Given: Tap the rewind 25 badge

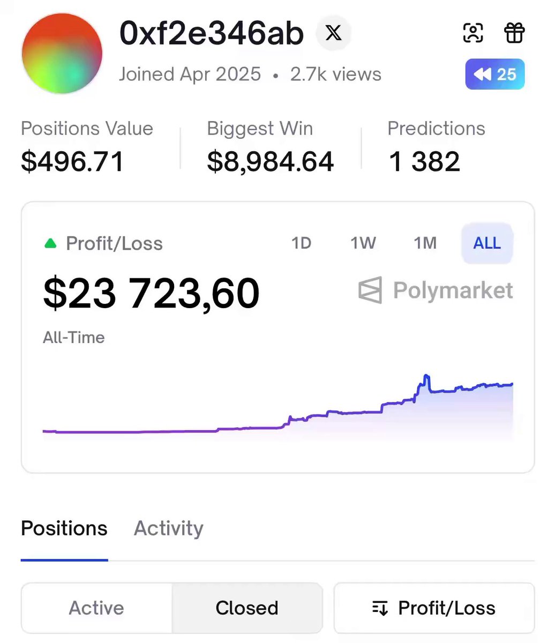Looking at the screenshot, I should point(495,74).
